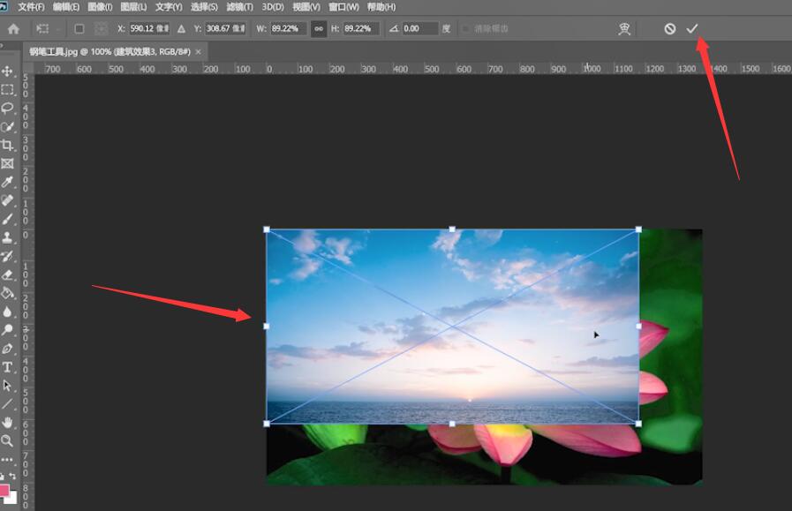This screenshot has height=511, width=792.
Task: Open the white background color swatch
Action: coord(12,499)
